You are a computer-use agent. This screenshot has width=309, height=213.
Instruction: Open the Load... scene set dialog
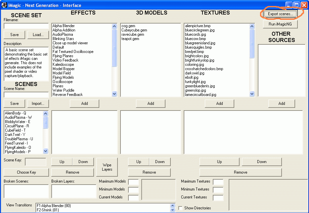click(x=38, y=35)
